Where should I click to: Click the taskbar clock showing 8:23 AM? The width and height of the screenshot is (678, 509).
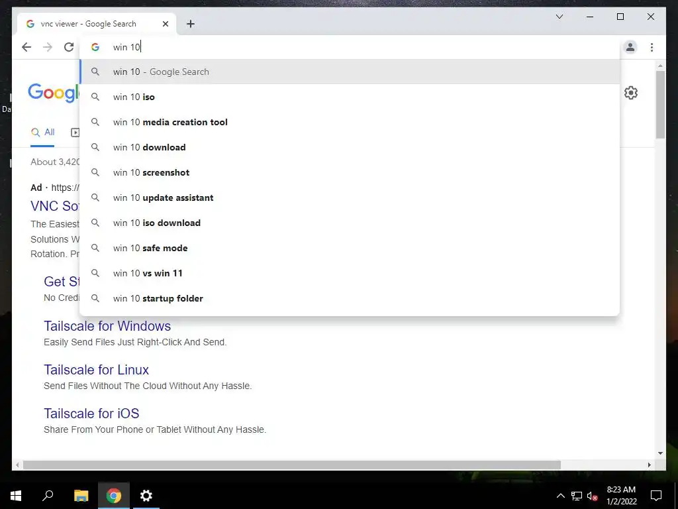[621, 496]
